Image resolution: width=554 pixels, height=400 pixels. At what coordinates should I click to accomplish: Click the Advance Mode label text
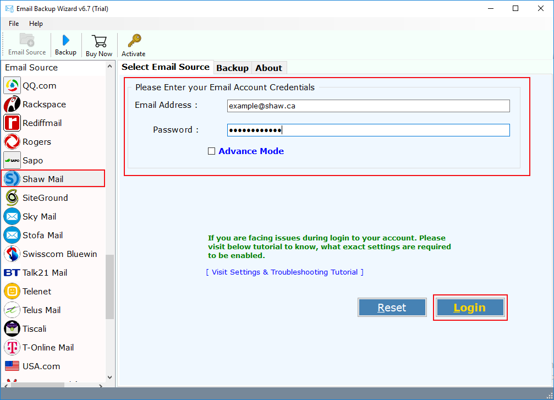tap(251, 151)
